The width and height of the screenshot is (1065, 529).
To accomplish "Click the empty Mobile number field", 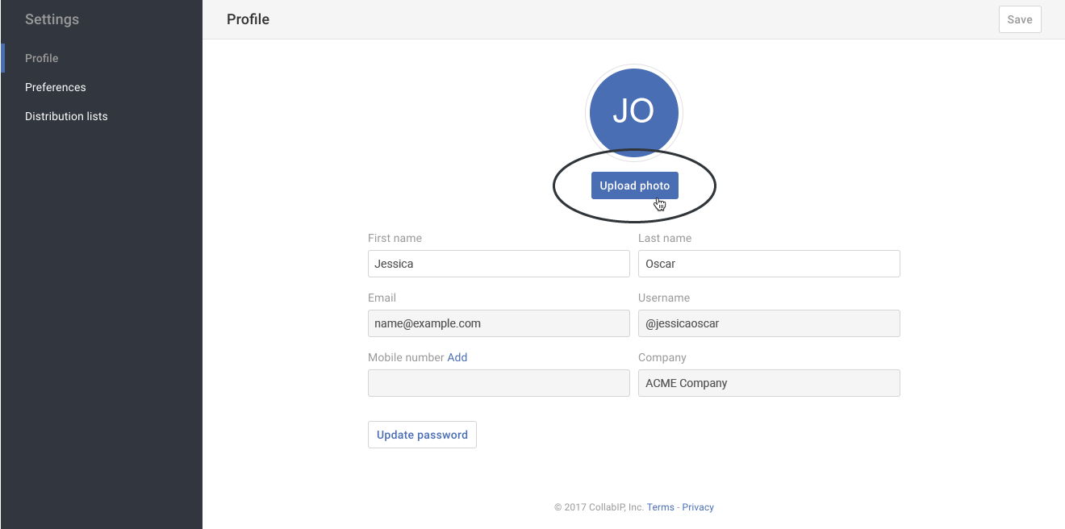I will point(498,383).
